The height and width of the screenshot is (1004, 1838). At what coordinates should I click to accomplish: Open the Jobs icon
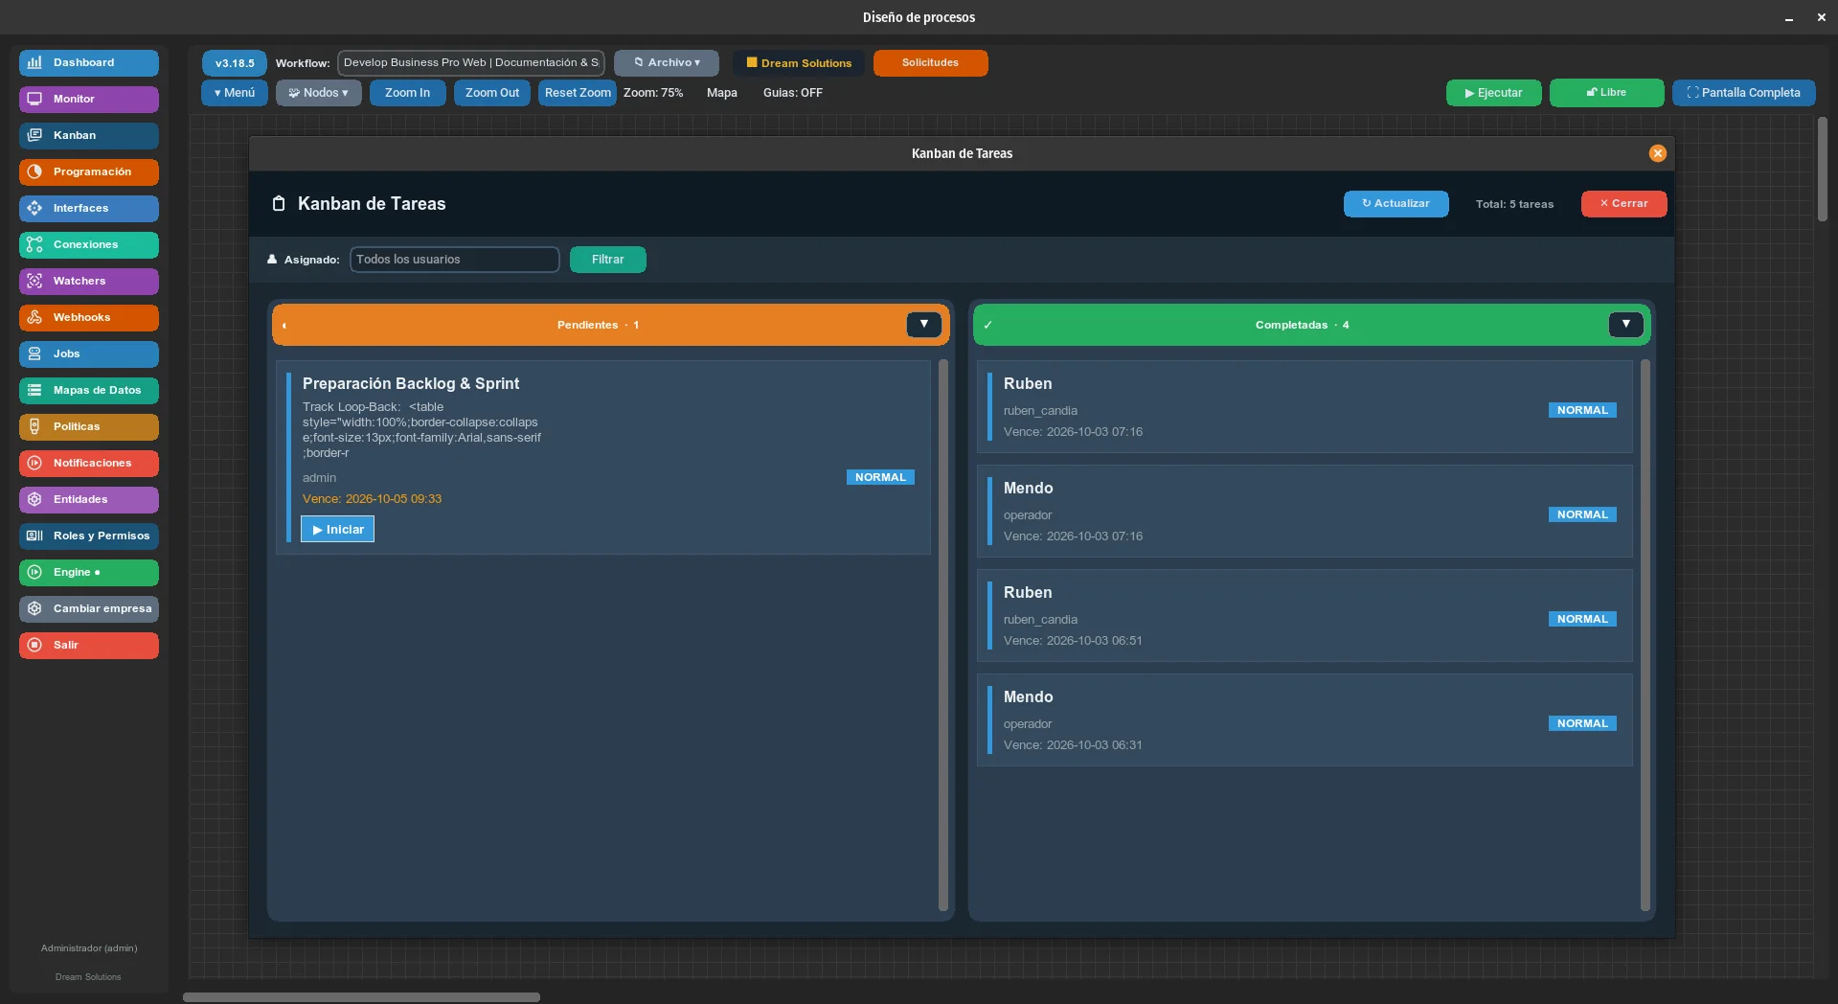[34, 354]
